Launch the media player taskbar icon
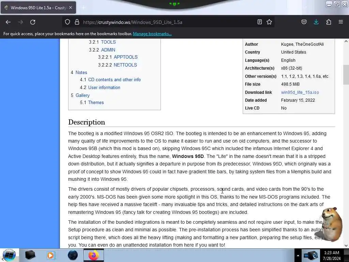Viewport: 349px width, 262px height. [50, 255]
